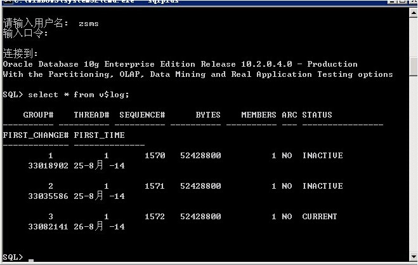Click the BYTES column header

pyautogui.click(x=208, y=115)
